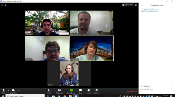Click the Windows taskbar search box
Viewport: 175px width, 97px height.
tap(25, 96)
